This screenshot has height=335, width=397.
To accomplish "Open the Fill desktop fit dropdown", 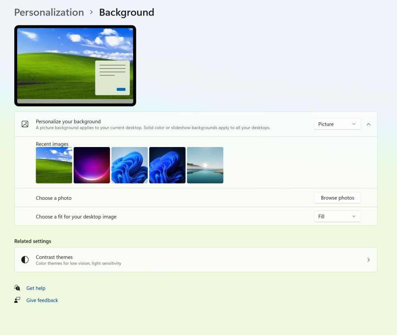I will click(337, 216).
